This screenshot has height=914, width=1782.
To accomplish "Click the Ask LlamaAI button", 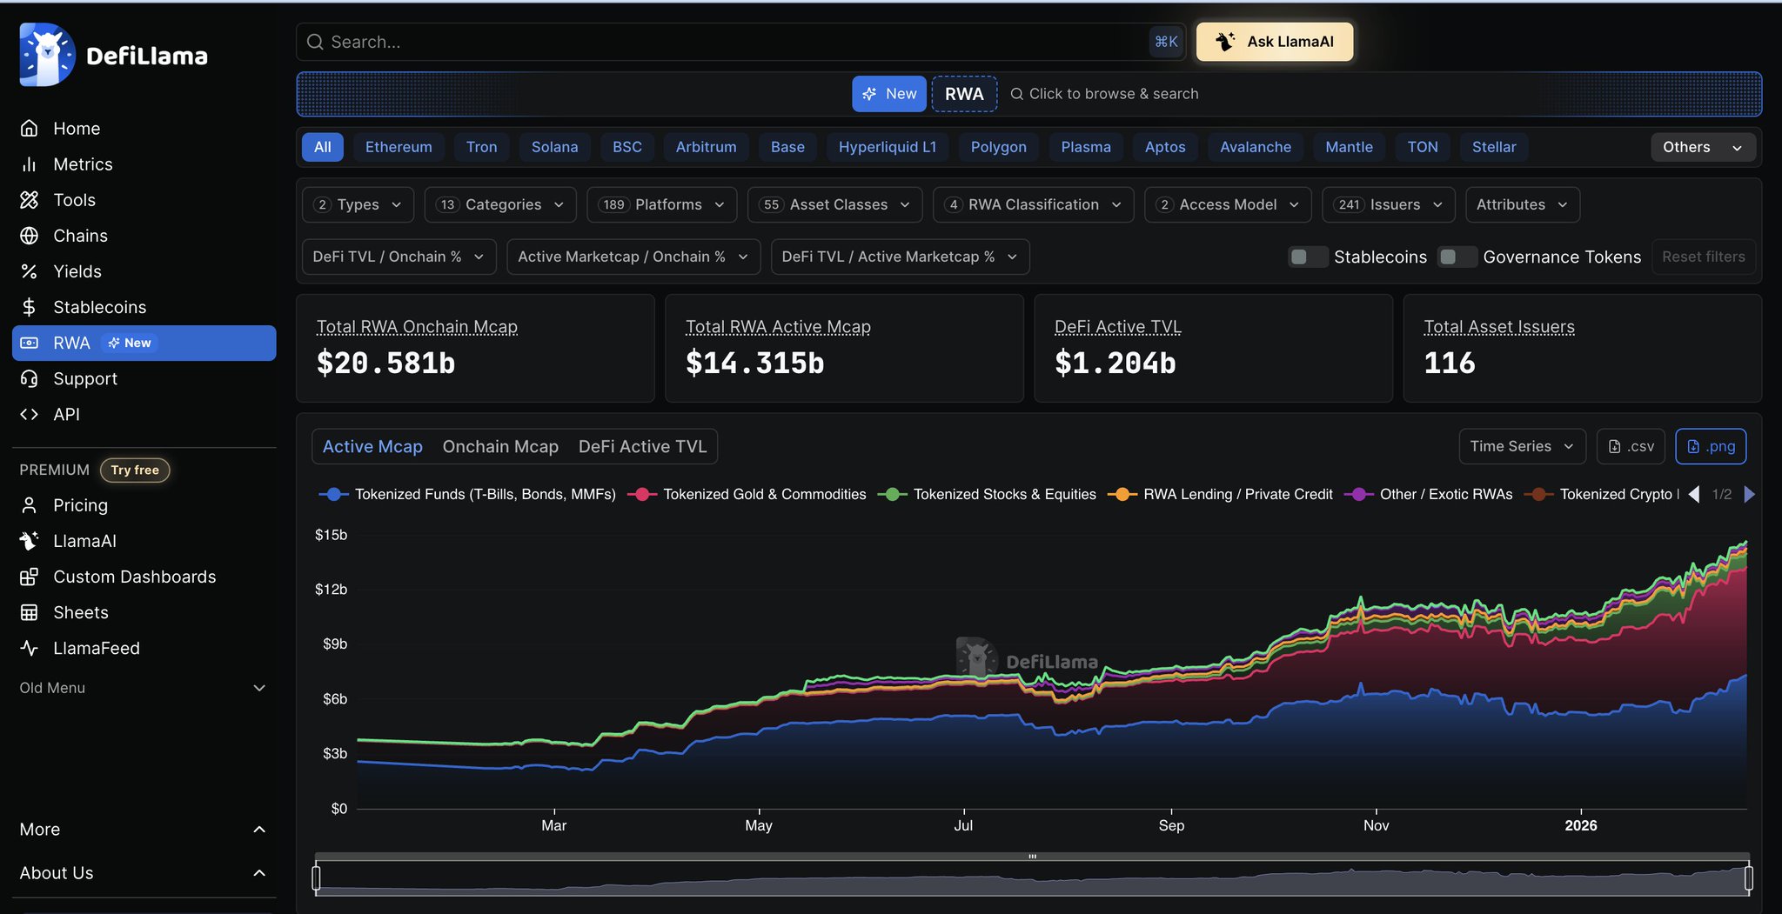I will (1274, 42).
